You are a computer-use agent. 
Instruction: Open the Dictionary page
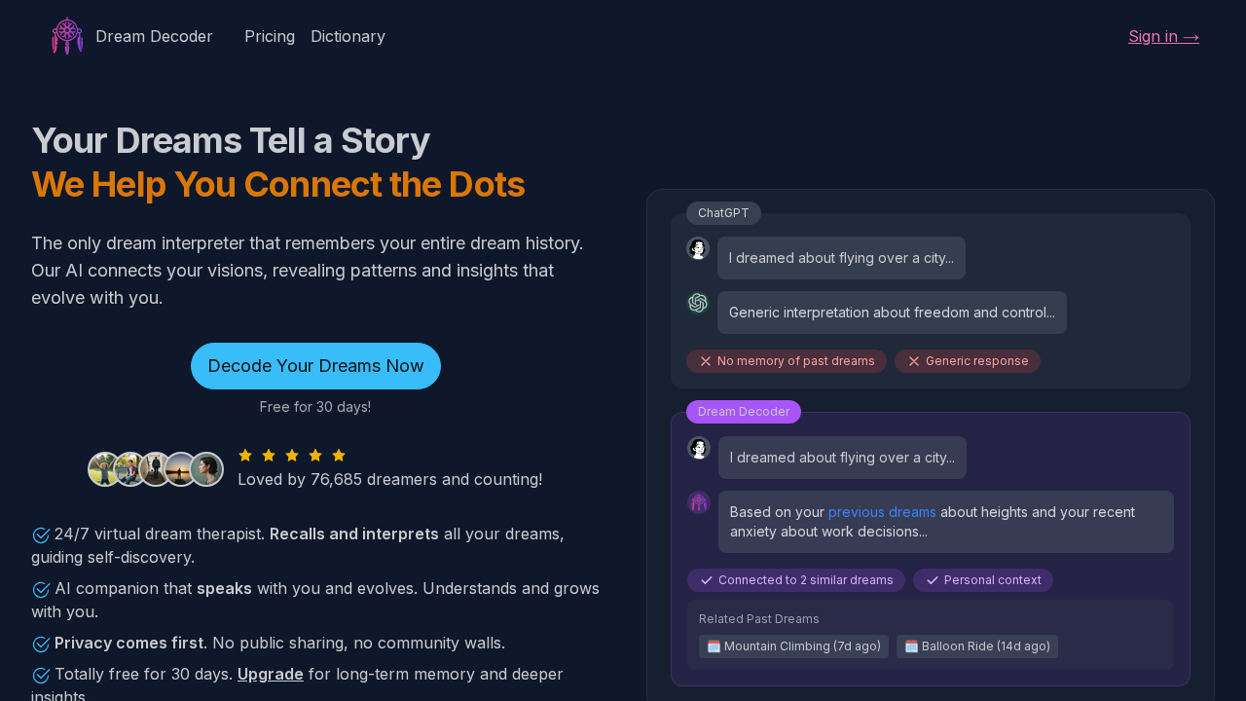(x=348, y=36)
